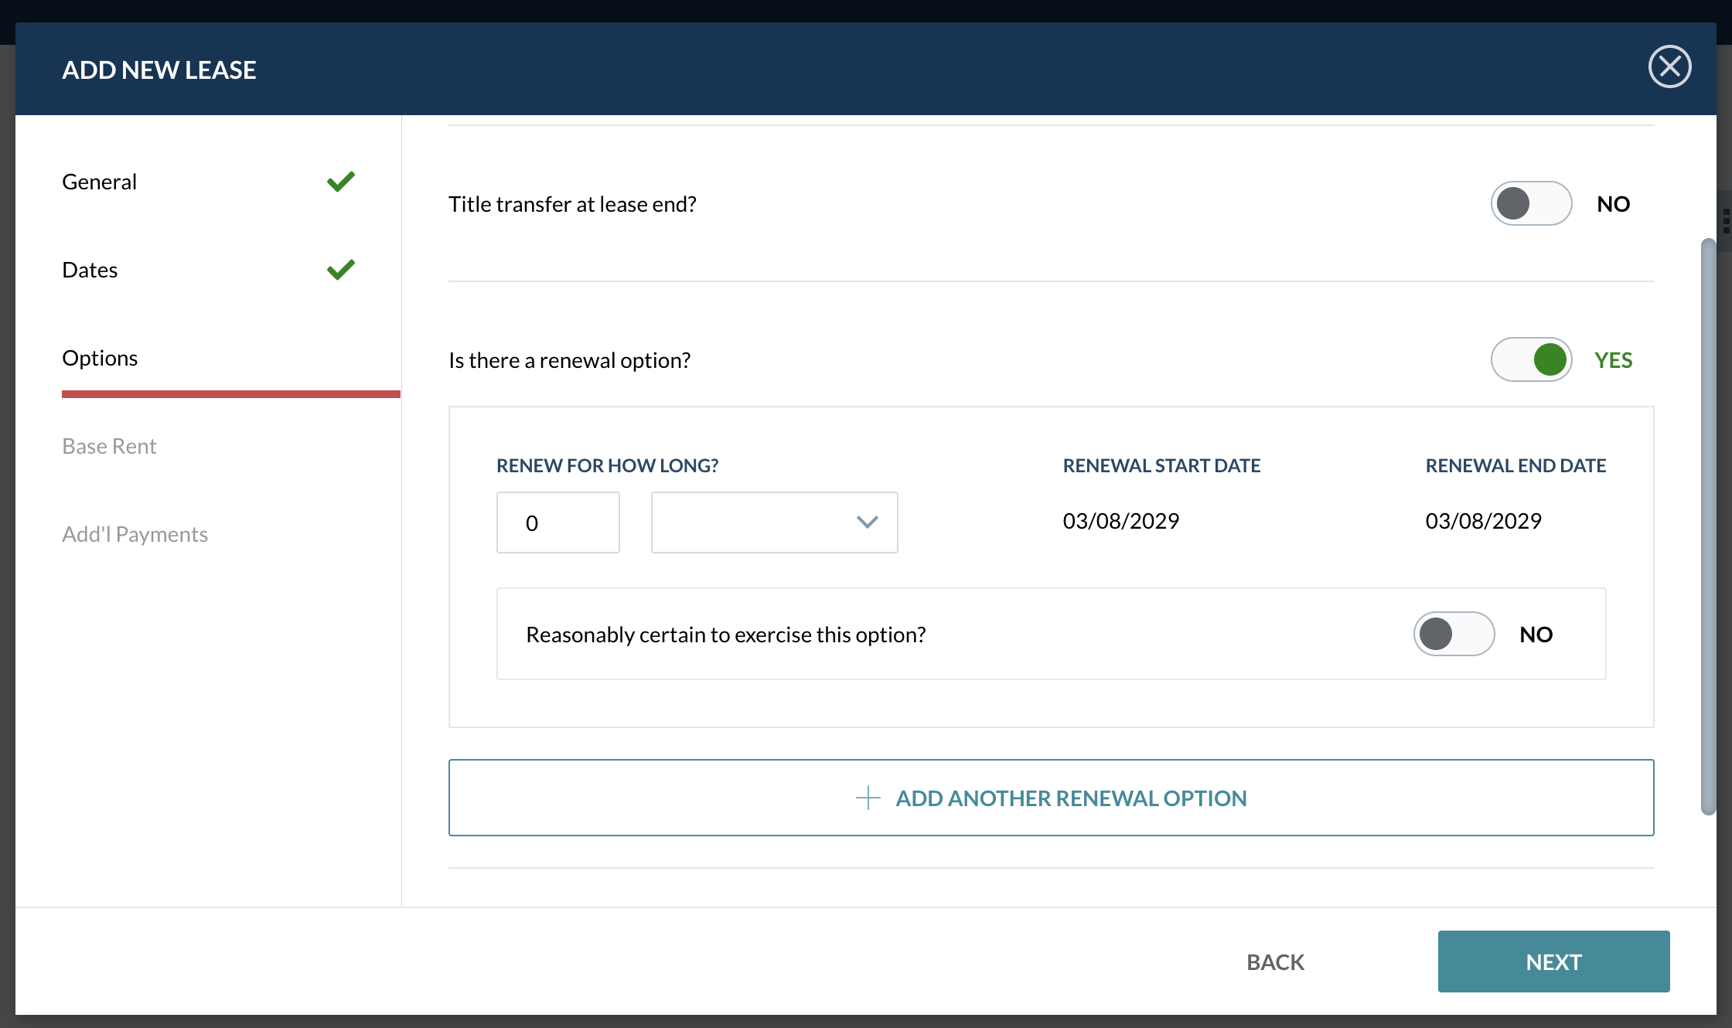Click the plus icon for another renewal
1732x1028 pixels.
point(868,798)
